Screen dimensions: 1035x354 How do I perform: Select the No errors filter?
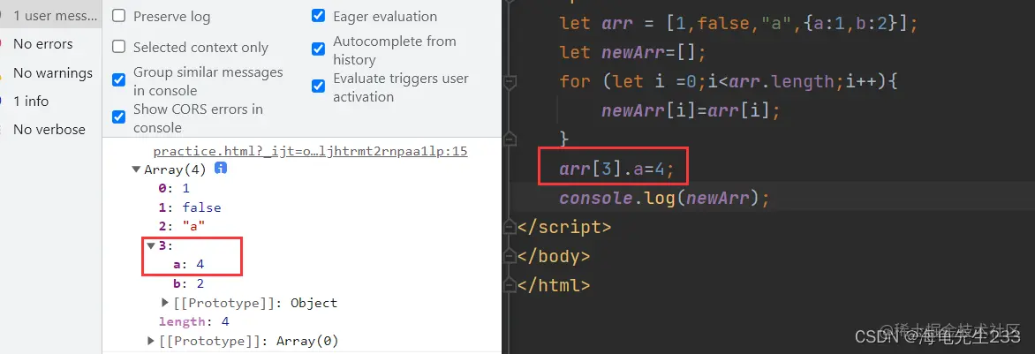point(43,43)
